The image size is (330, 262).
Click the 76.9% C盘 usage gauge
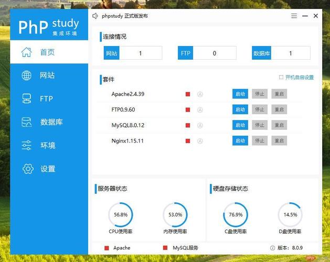(x=236, y=215)
